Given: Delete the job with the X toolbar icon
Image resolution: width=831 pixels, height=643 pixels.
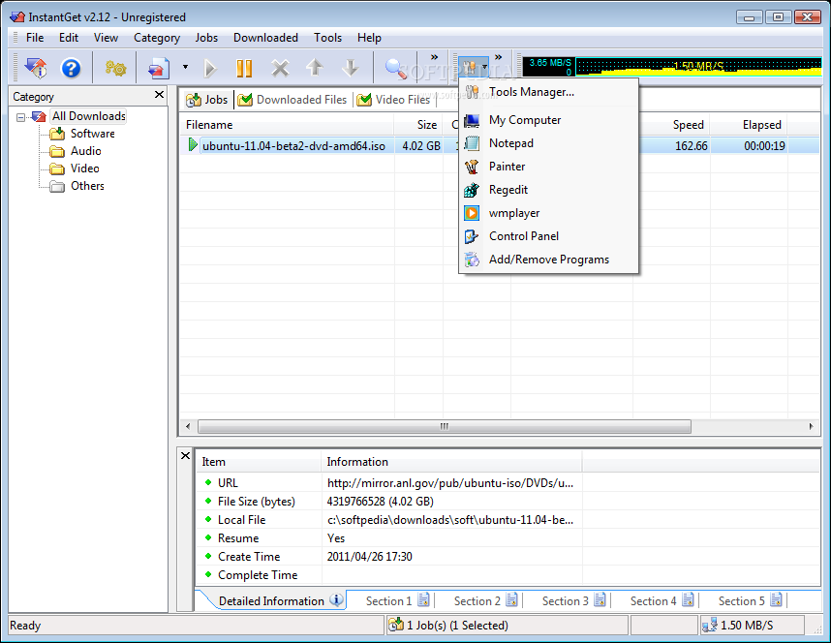Looking at the screenshot, I should point(280,68).
